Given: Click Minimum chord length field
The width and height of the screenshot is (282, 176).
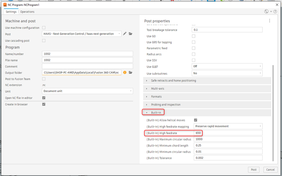Looking at the screenshot, I should [x=228, y=145].
